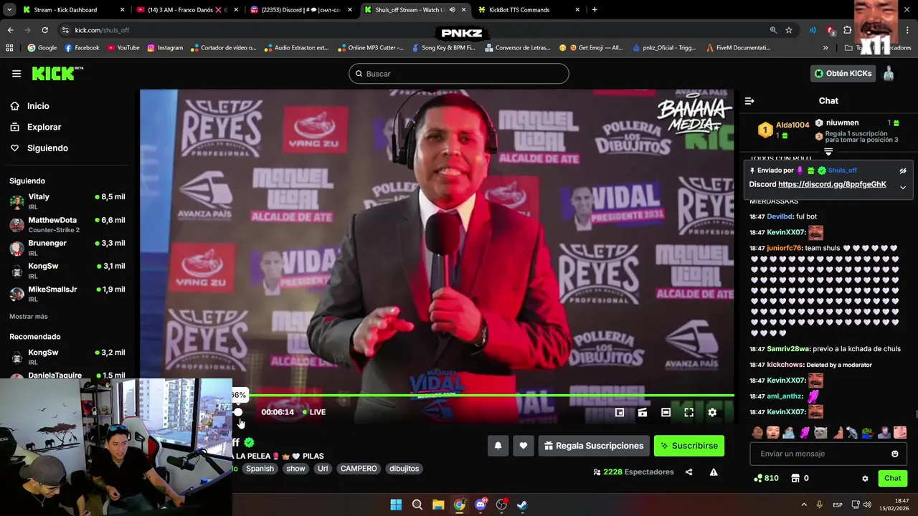
Task: Toggle theater mode in the player
Action: click(x=666, y=412)
